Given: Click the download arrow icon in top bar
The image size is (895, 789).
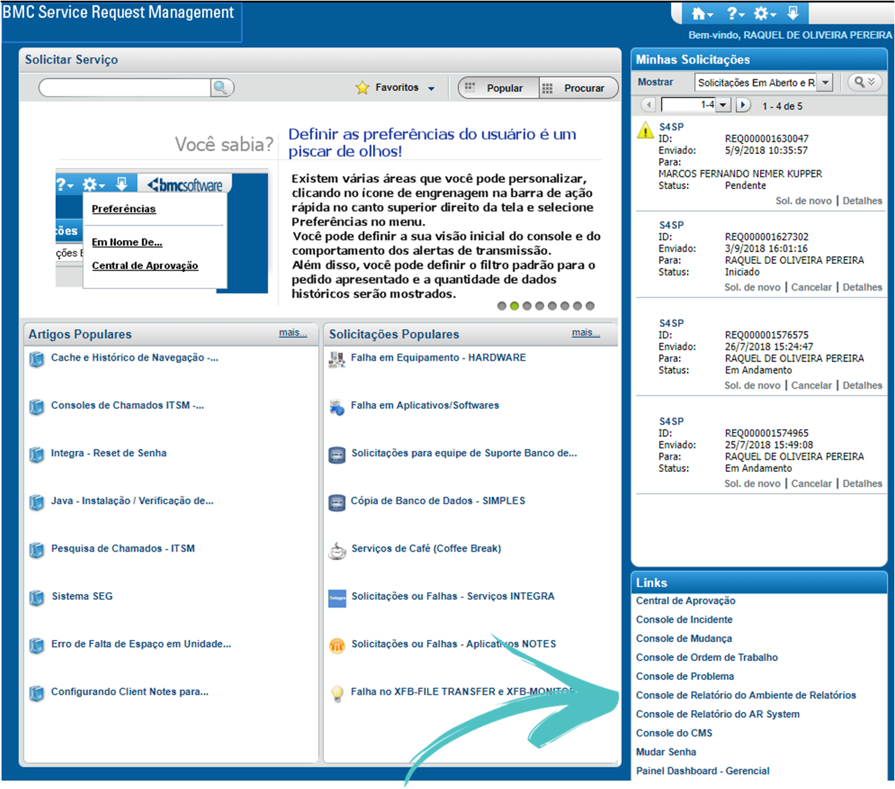Looking at the screenshot, I should [794, 13].
